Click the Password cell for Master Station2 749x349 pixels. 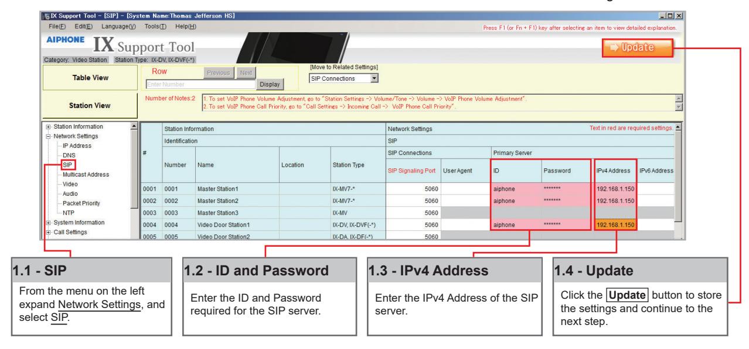point(564,200)
